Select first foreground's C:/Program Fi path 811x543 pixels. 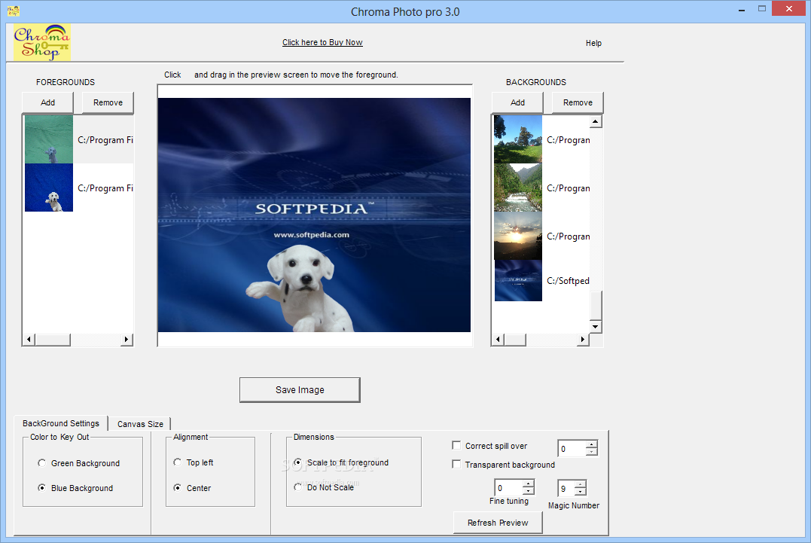pos(105,139)
